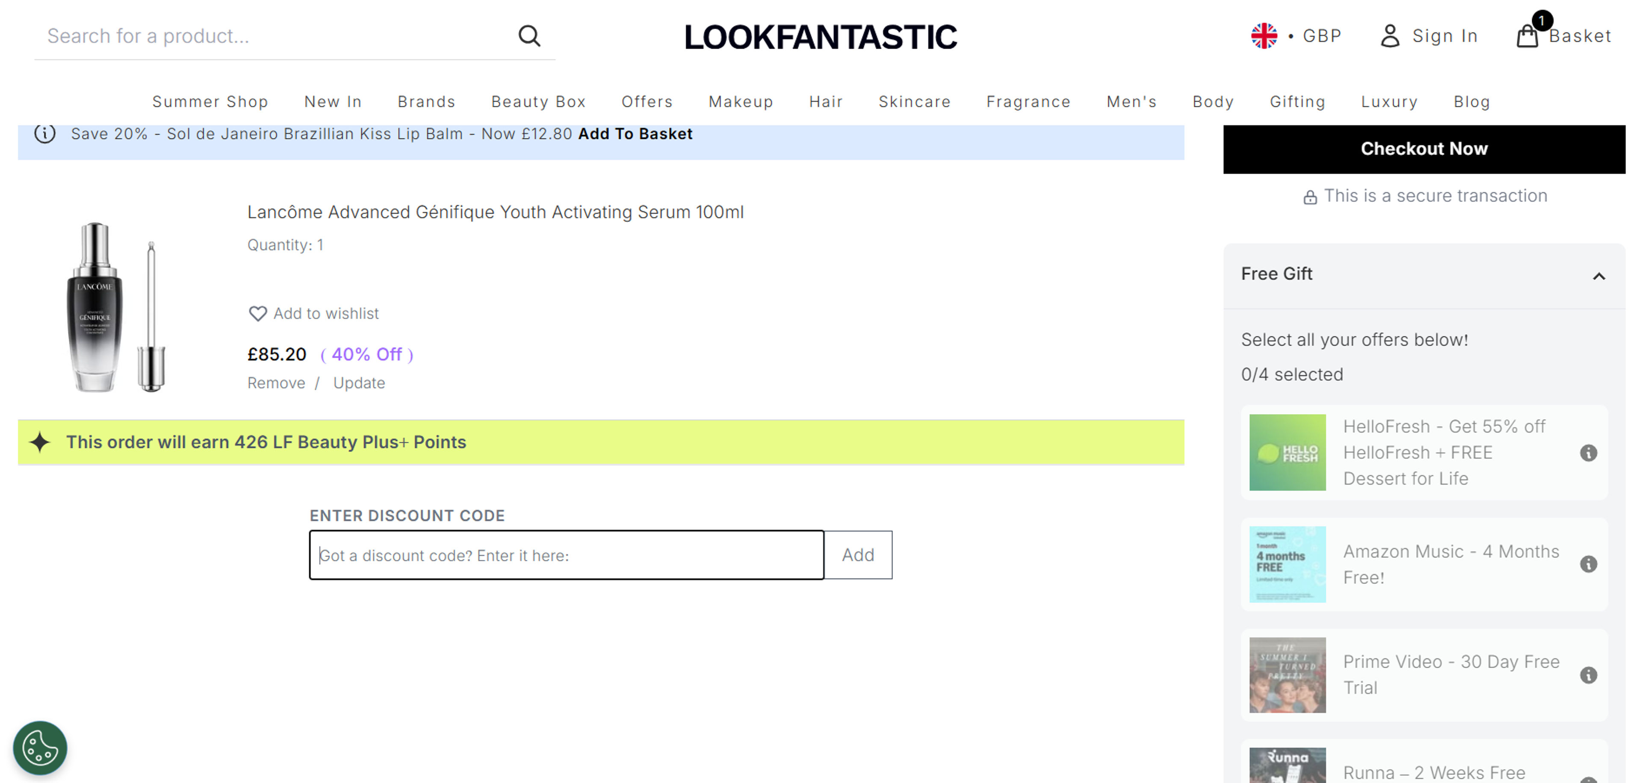Click 'HelloFresh - Get 55% off' offer text
Screen dimensions: 1642x783
click(1444, 452)
